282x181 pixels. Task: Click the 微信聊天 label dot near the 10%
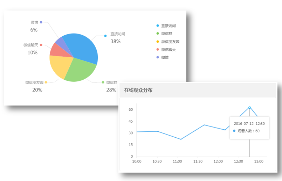click(x=41, y=45)
